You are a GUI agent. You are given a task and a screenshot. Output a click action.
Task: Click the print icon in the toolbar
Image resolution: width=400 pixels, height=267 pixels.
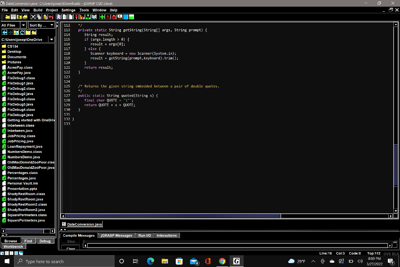point(25,17)
